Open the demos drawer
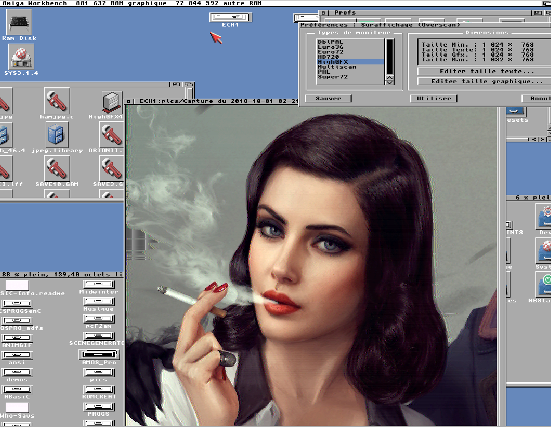Viewport: 551px width, 427px height. 17,372
